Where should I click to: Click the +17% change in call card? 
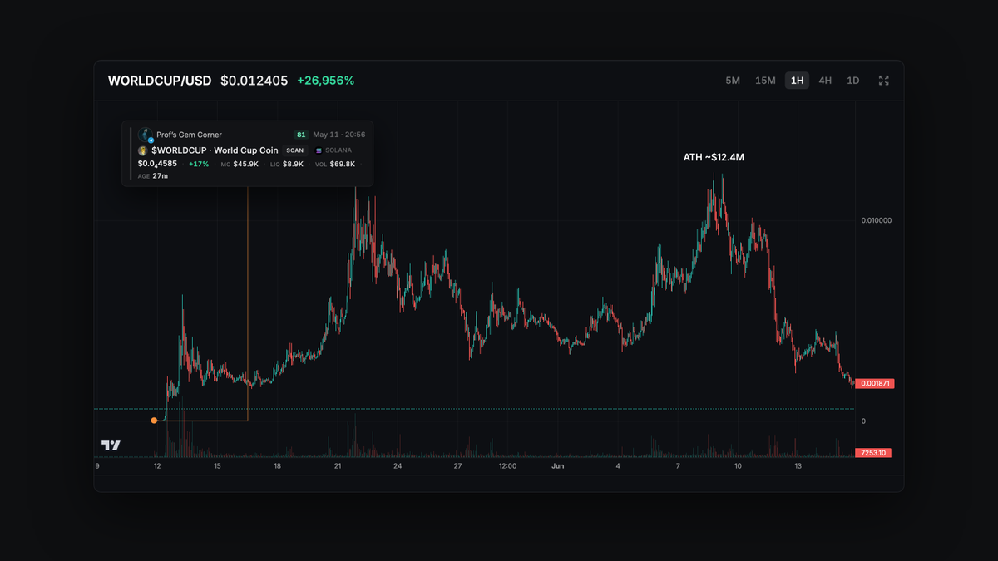pyautogui.click(x=199, y=164)
